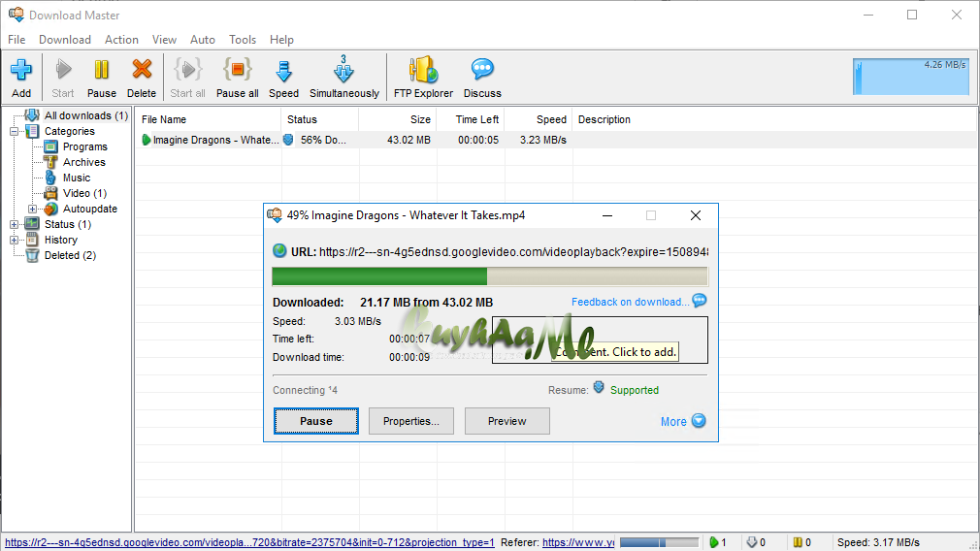
Task: Collapse the Categories tree node
Action: point(14,131)
